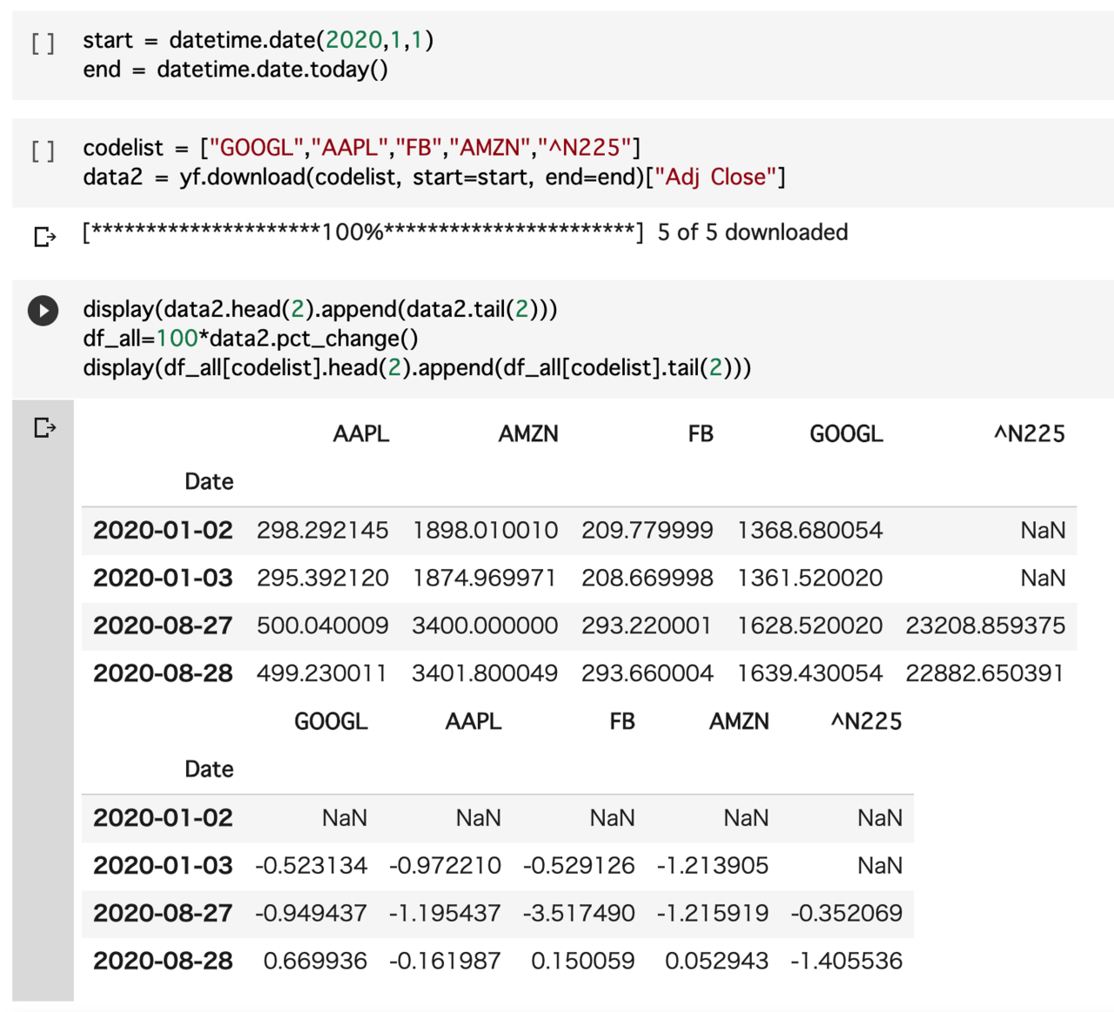Click cell value 293.660004
This screenshot has height=1012, width=1114.
pos(648,674)
